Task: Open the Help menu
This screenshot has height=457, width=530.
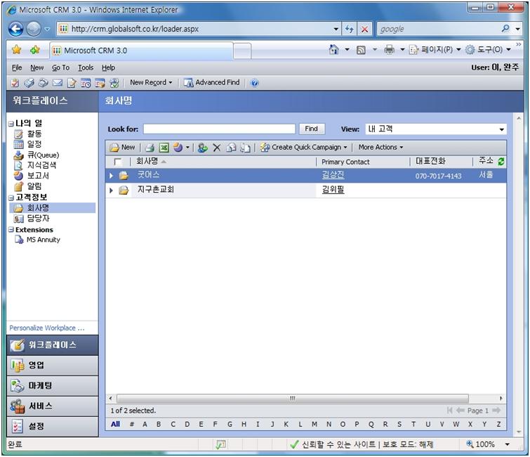Action: point(109,67)
